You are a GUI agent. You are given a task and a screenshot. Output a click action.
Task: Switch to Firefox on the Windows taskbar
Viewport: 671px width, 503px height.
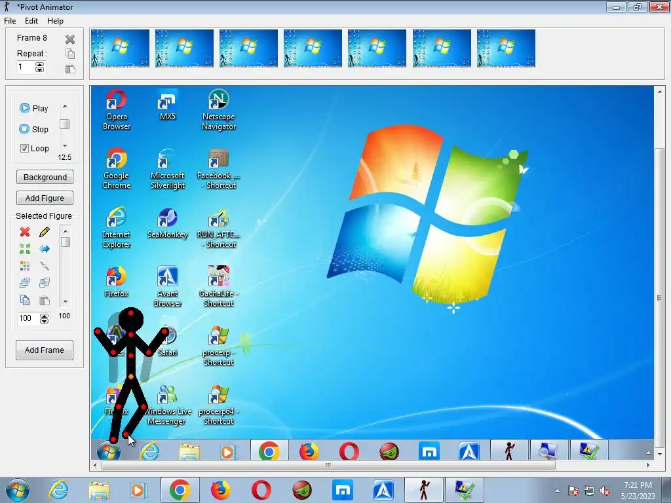tap(220, 490)
